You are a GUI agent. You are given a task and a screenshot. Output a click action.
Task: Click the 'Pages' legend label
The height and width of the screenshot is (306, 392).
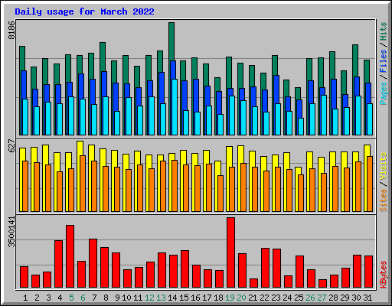[x=384, y=93]
